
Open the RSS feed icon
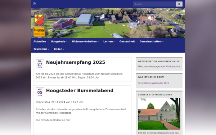(x=35, y=4)
